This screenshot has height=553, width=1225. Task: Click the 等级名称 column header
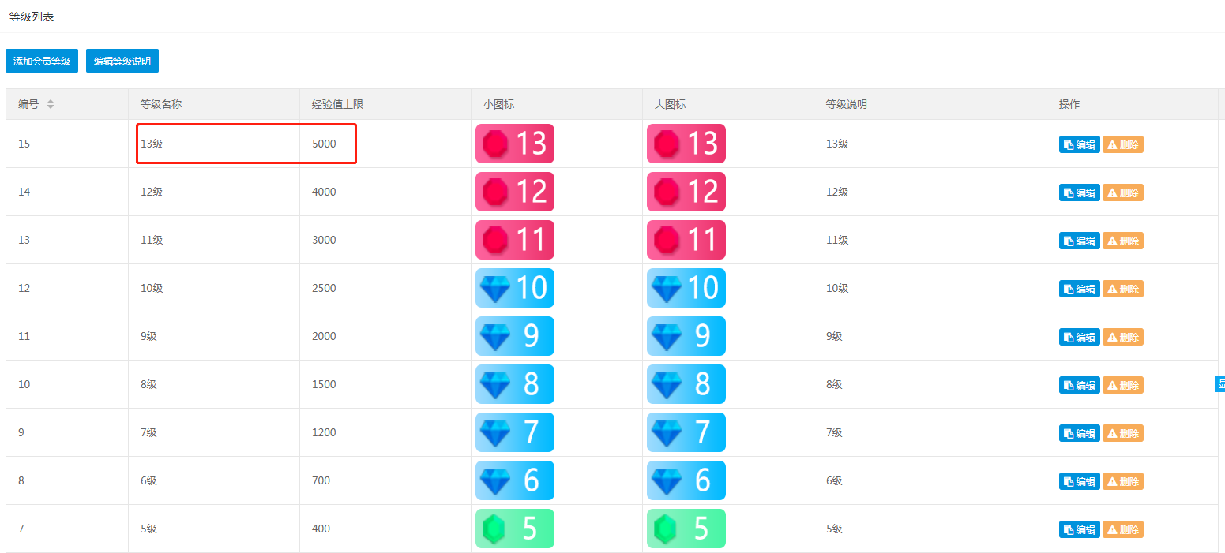161,104
